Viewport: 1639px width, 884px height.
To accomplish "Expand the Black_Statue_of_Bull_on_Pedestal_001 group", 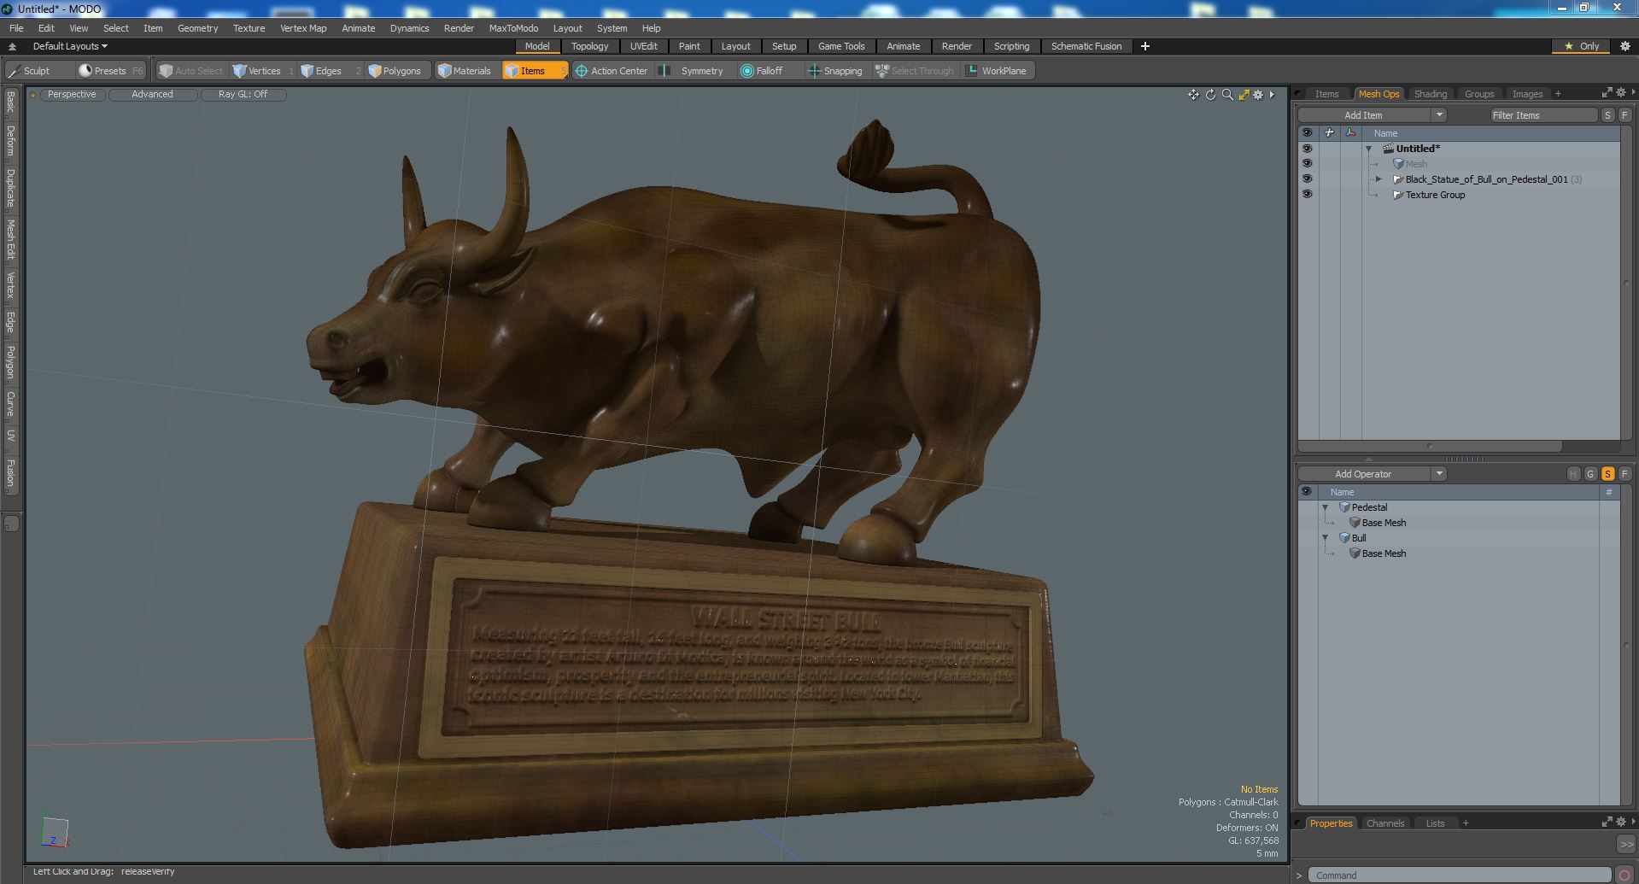I will tap(1379, 179).
